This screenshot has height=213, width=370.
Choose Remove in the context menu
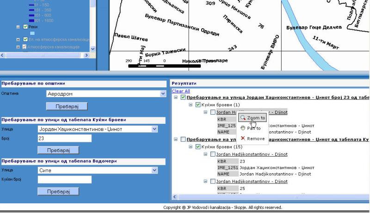(253, 139)
